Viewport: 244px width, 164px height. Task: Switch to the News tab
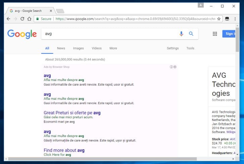click(x=61, y=48)
